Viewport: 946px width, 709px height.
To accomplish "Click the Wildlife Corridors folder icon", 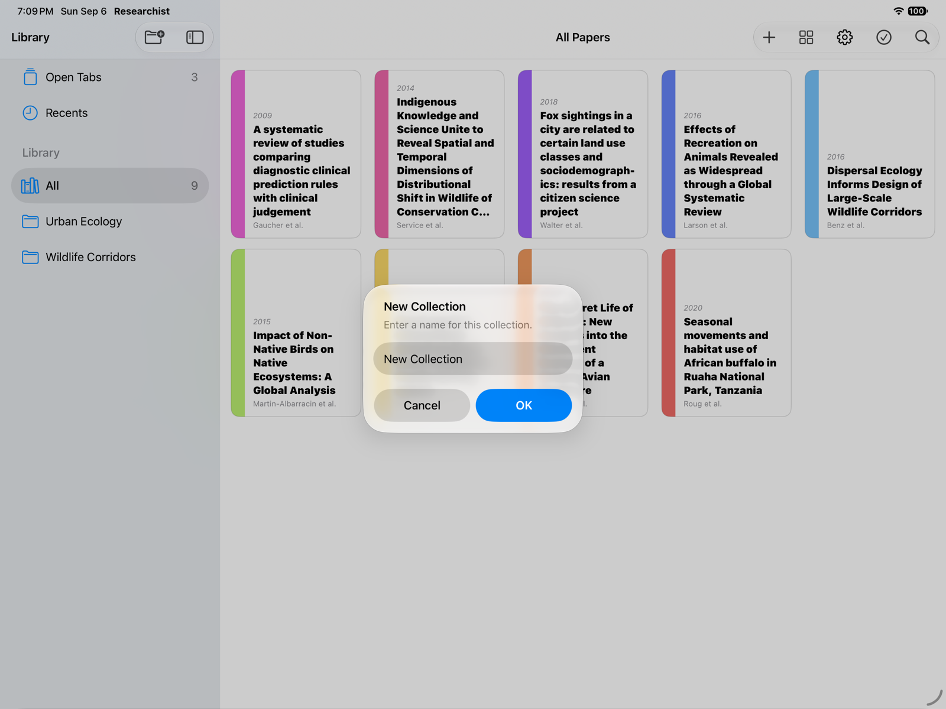I will click(x=30, y=257).
